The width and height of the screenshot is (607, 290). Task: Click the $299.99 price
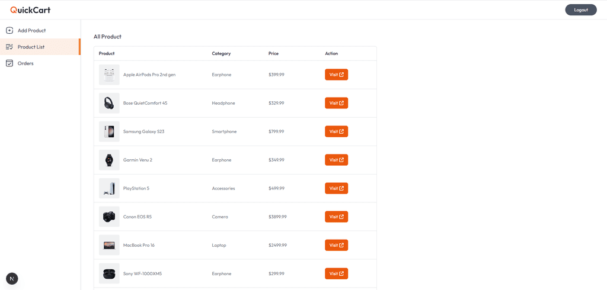pos(276,274)
